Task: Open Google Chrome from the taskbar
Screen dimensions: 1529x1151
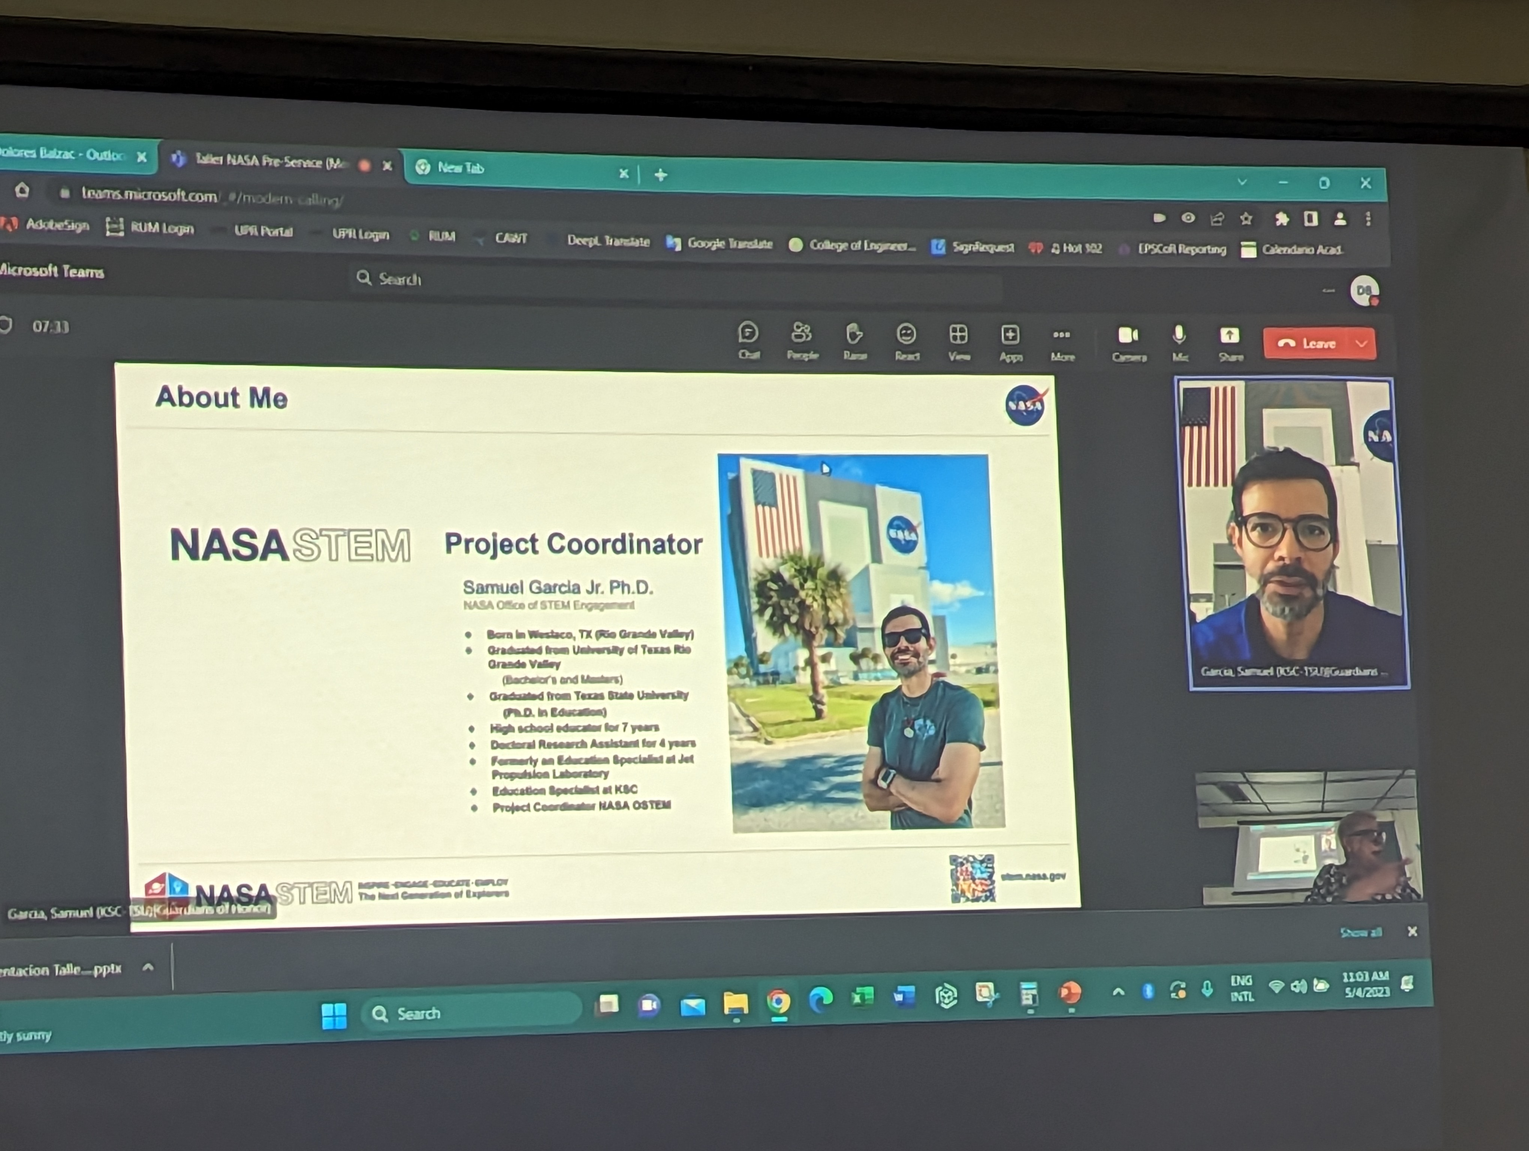Action: (778, 1001)
